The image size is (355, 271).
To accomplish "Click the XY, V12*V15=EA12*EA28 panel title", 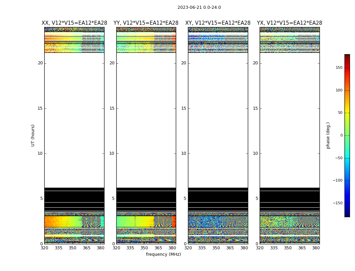I will [x=218, y=23].
